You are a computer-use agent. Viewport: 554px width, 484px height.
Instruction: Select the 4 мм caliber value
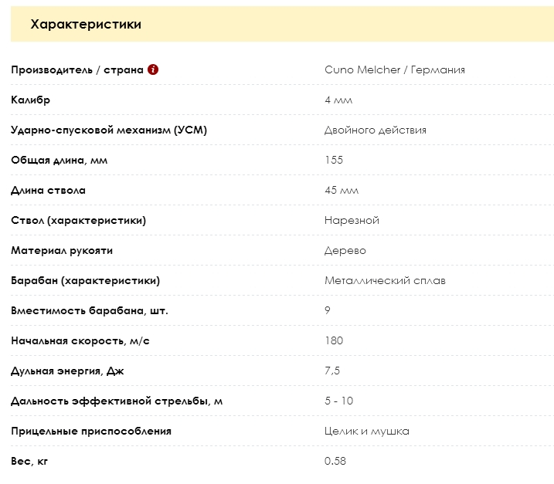[338, 100]
